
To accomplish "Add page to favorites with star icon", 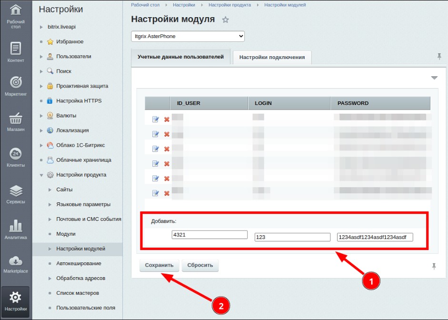I will (x=226, y=20).
